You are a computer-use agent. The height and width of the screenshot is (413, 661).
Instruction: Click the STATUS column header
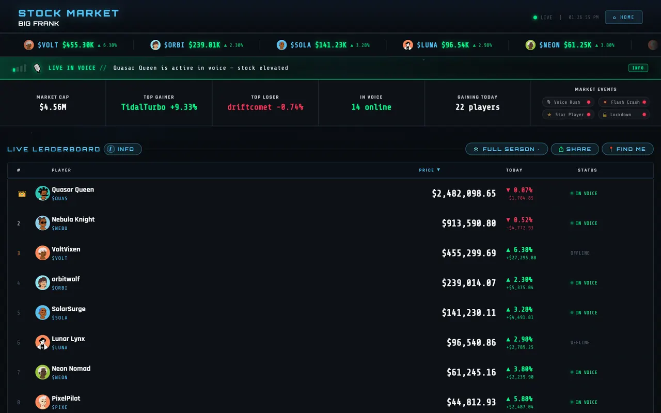(x=587, y=170)
